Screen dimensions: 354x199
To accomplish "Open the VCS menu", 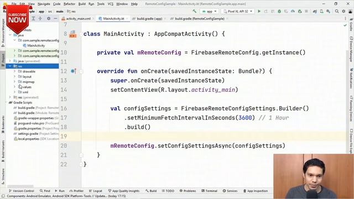I will click(110, 4).
